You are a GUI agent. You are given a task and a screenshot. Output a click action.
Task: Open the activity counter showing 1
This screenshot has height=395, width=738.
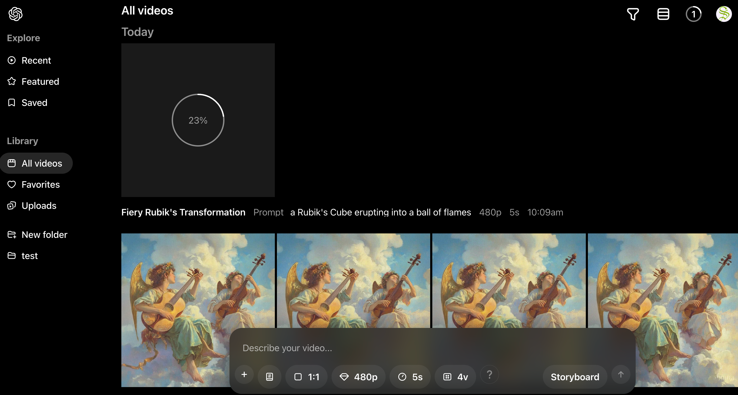click(x=693, y=14)
